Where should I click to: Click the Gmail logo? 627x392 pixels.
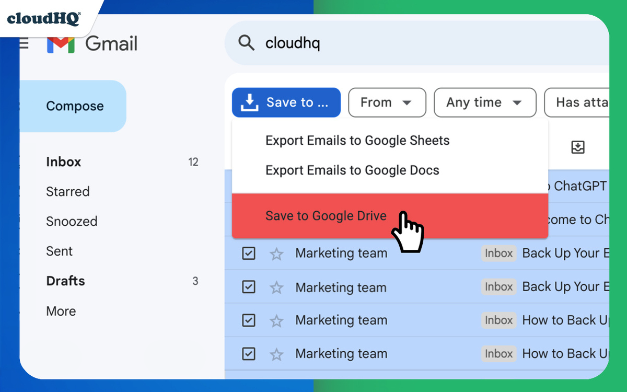[92, 44]
